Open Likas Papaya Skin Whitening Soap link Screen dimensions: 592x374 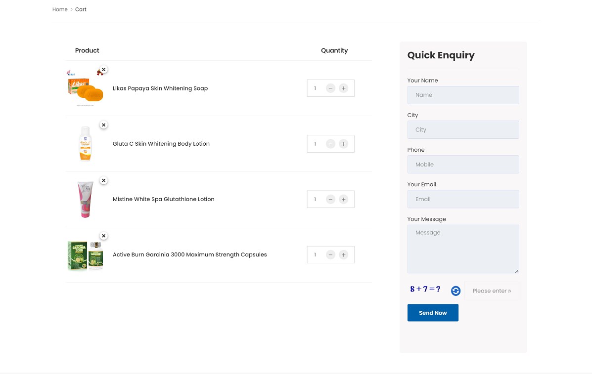(x=160, y=88)
